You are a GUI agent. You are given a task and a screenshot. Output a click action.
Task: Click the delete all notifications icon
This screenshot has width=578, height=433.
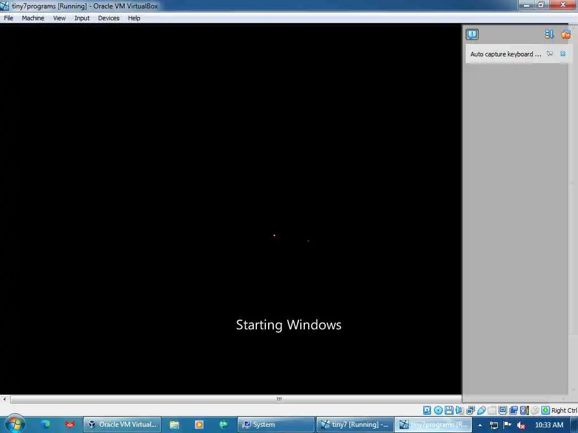pos(566,34)
